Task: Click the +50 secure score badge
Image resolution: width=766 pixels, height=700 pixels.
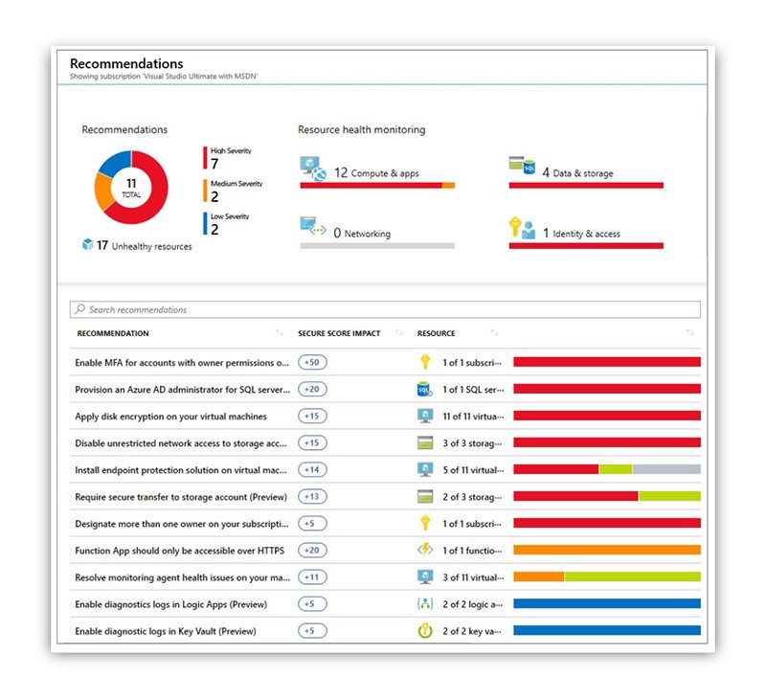Action: (x=311, y=363)
